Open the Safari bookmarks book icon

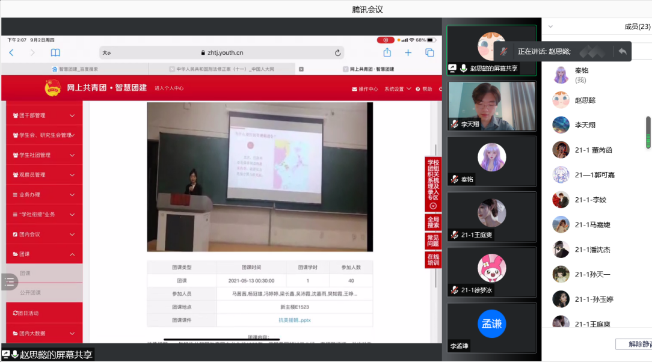55,53
